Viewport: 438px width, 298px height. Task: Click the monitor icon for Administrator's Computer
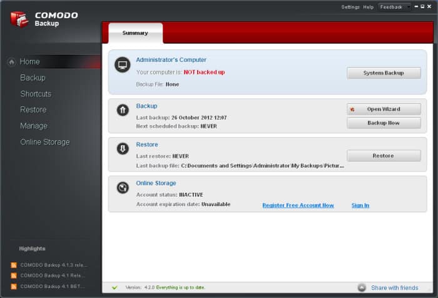pos(123,65)
